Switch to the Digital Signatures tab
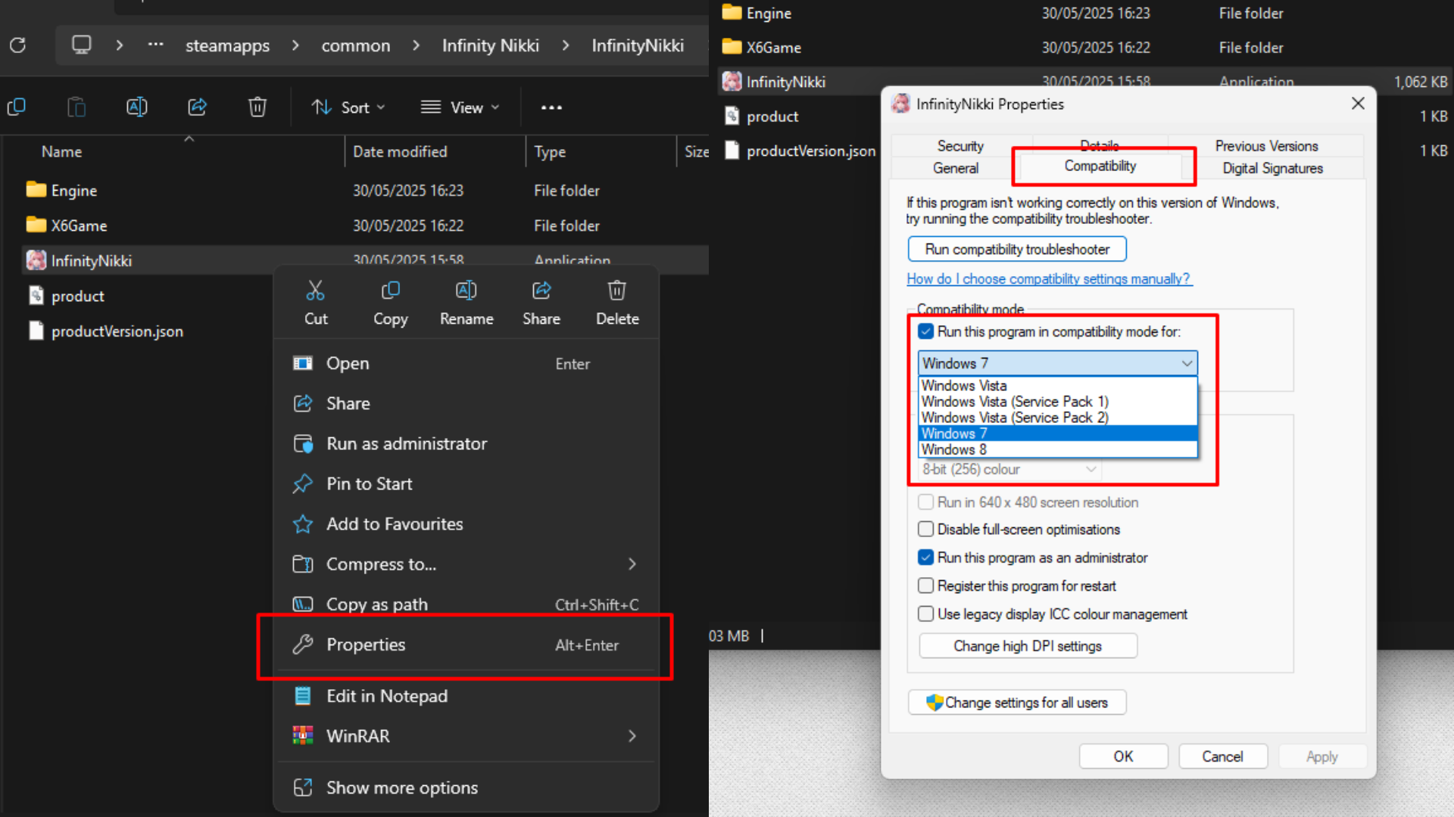Image resolution: width=1454 pixels, height=817 pixels. 1272,168
